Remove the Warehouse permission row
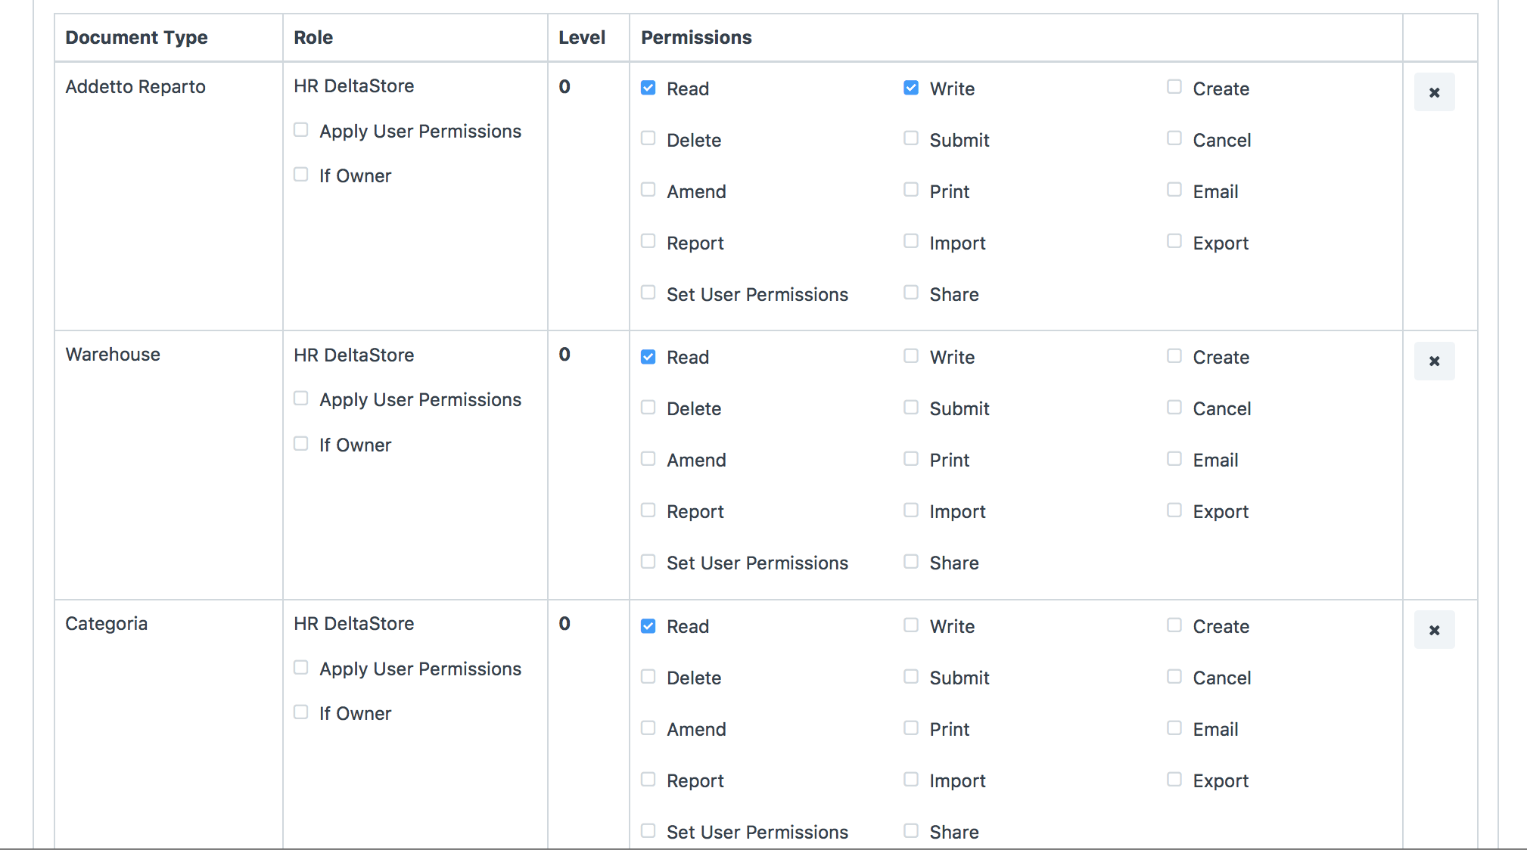 tap(1434, 361)
